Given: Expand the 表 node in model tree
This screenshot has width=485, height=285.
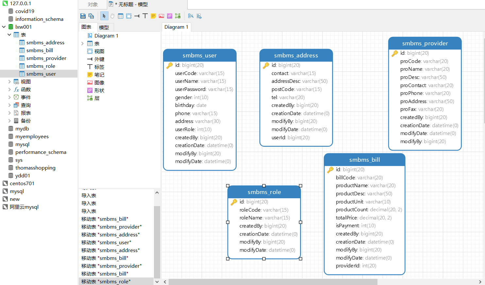Looking at the screenshot, I should pos(82,43).
